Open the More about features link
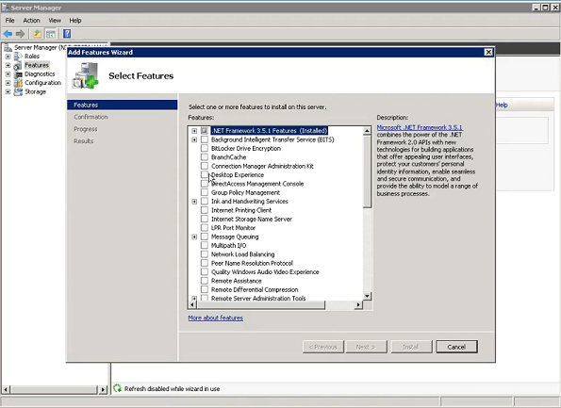The image size is (561, 408). click(215, 318)
